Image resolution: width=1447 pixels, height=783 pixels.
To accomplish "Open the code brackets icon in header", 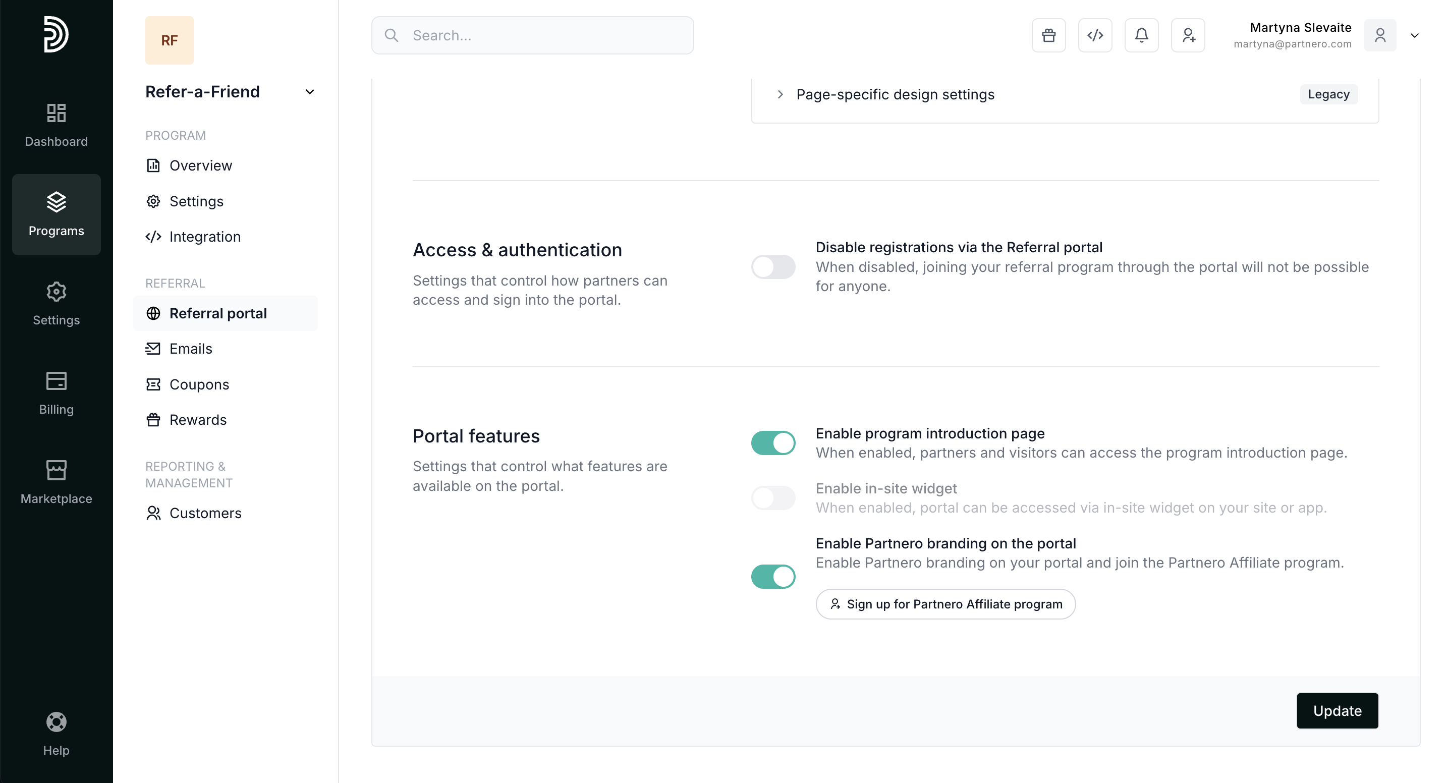I will click(x=1095, y=35).
